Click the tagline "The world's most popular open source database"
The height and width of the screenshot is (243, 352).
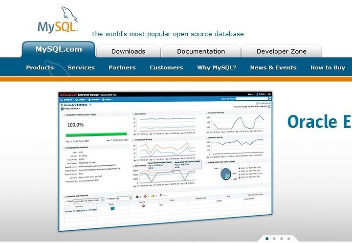(167, 34)
